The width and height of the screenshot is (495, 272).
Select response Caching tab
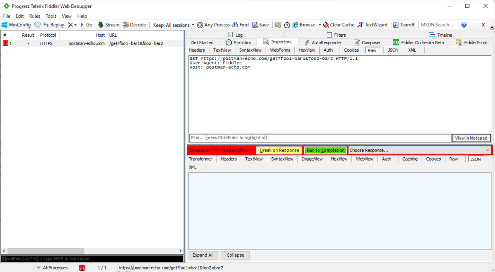click(x=410, y=159)
